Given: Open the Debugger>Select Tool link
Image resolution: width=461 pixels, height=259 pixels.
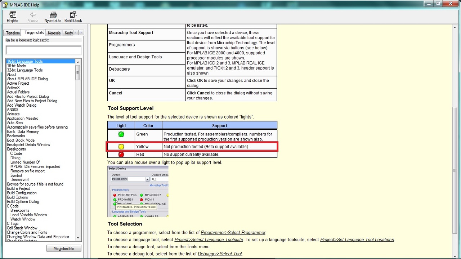Looking at the screenshot, I should pos(220,254).
